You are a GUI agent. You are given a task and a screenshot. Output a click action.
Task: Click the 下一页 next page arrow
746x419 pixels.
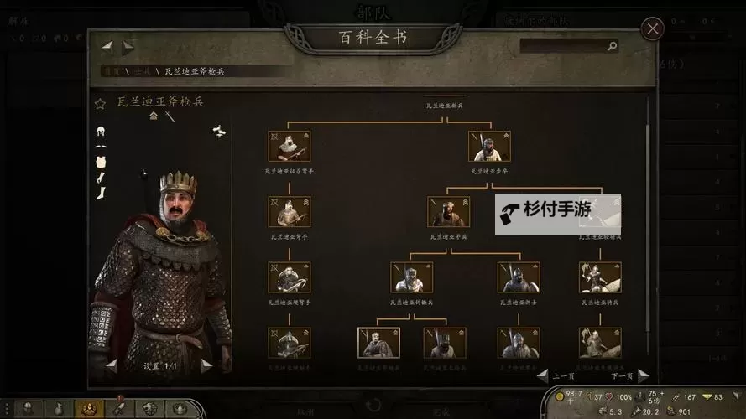point(644,375)
